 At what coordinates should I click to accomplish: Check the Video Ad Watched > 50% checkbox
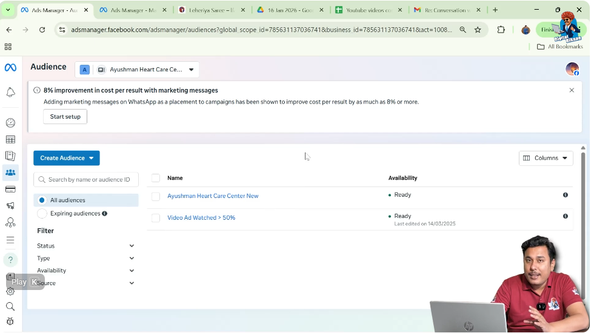tap(156, 218)
